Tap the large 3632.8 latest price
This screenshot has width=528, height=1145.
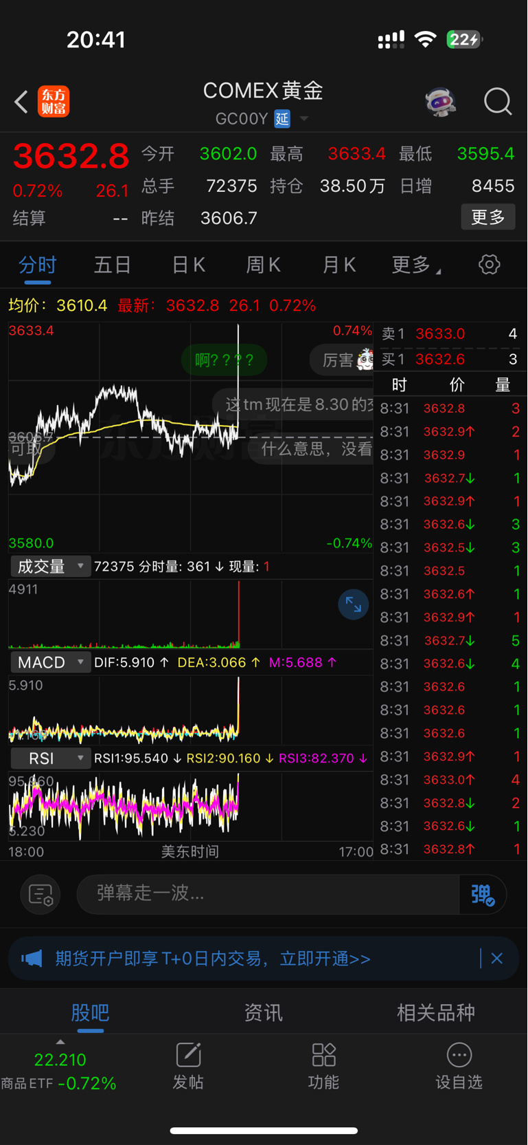71,155
